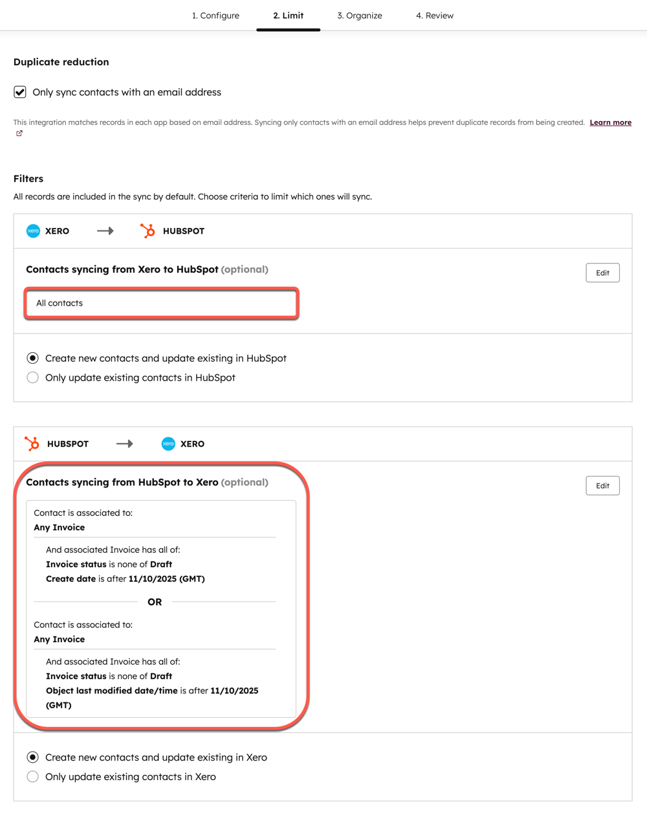The image size is (647, 817).
Task: Edit the HubSpot to Xero contact filter
Action: click(602, 486)
